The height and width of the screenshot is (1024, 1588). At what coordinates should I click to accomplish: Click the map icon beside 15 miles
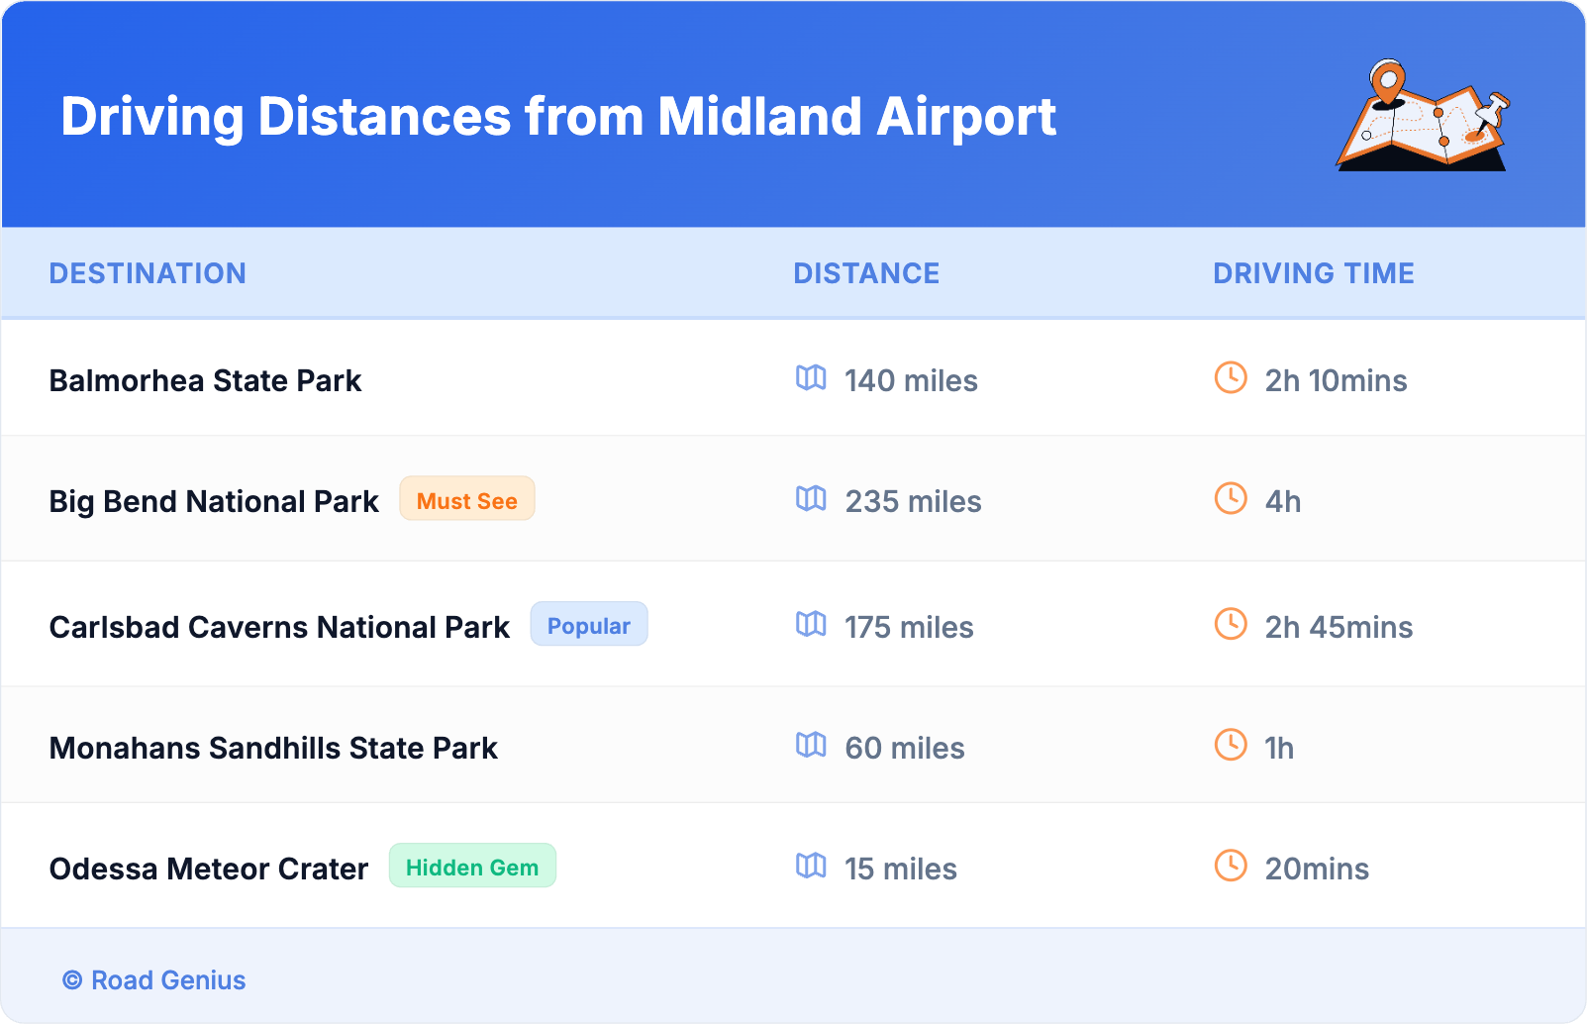(811, 866)
